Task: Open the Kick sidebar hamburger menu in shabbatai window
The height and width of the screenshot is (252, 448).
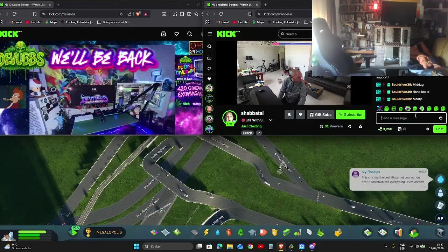Action: [210, 34]
